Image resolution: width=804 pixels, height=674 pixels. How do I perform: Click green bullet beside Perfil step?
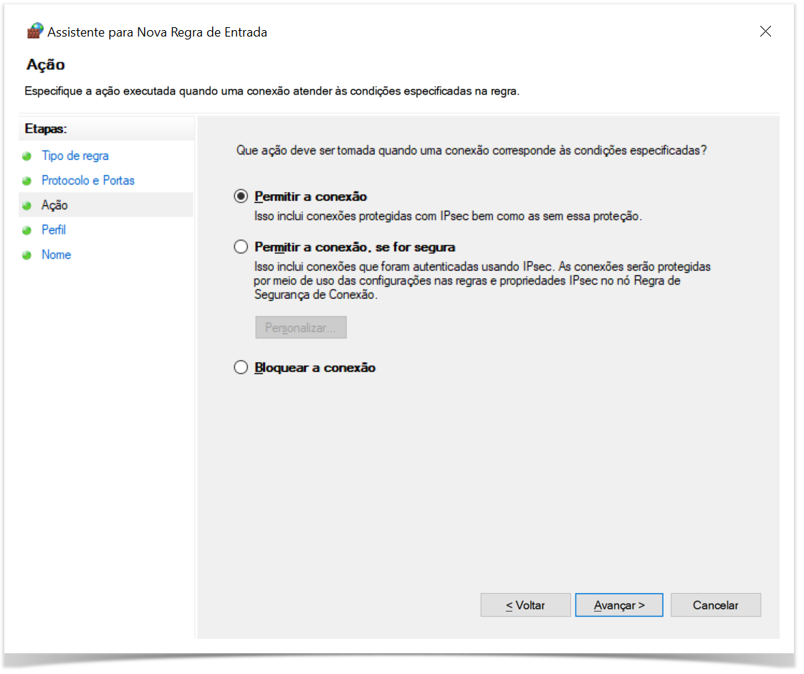(27, 231)
